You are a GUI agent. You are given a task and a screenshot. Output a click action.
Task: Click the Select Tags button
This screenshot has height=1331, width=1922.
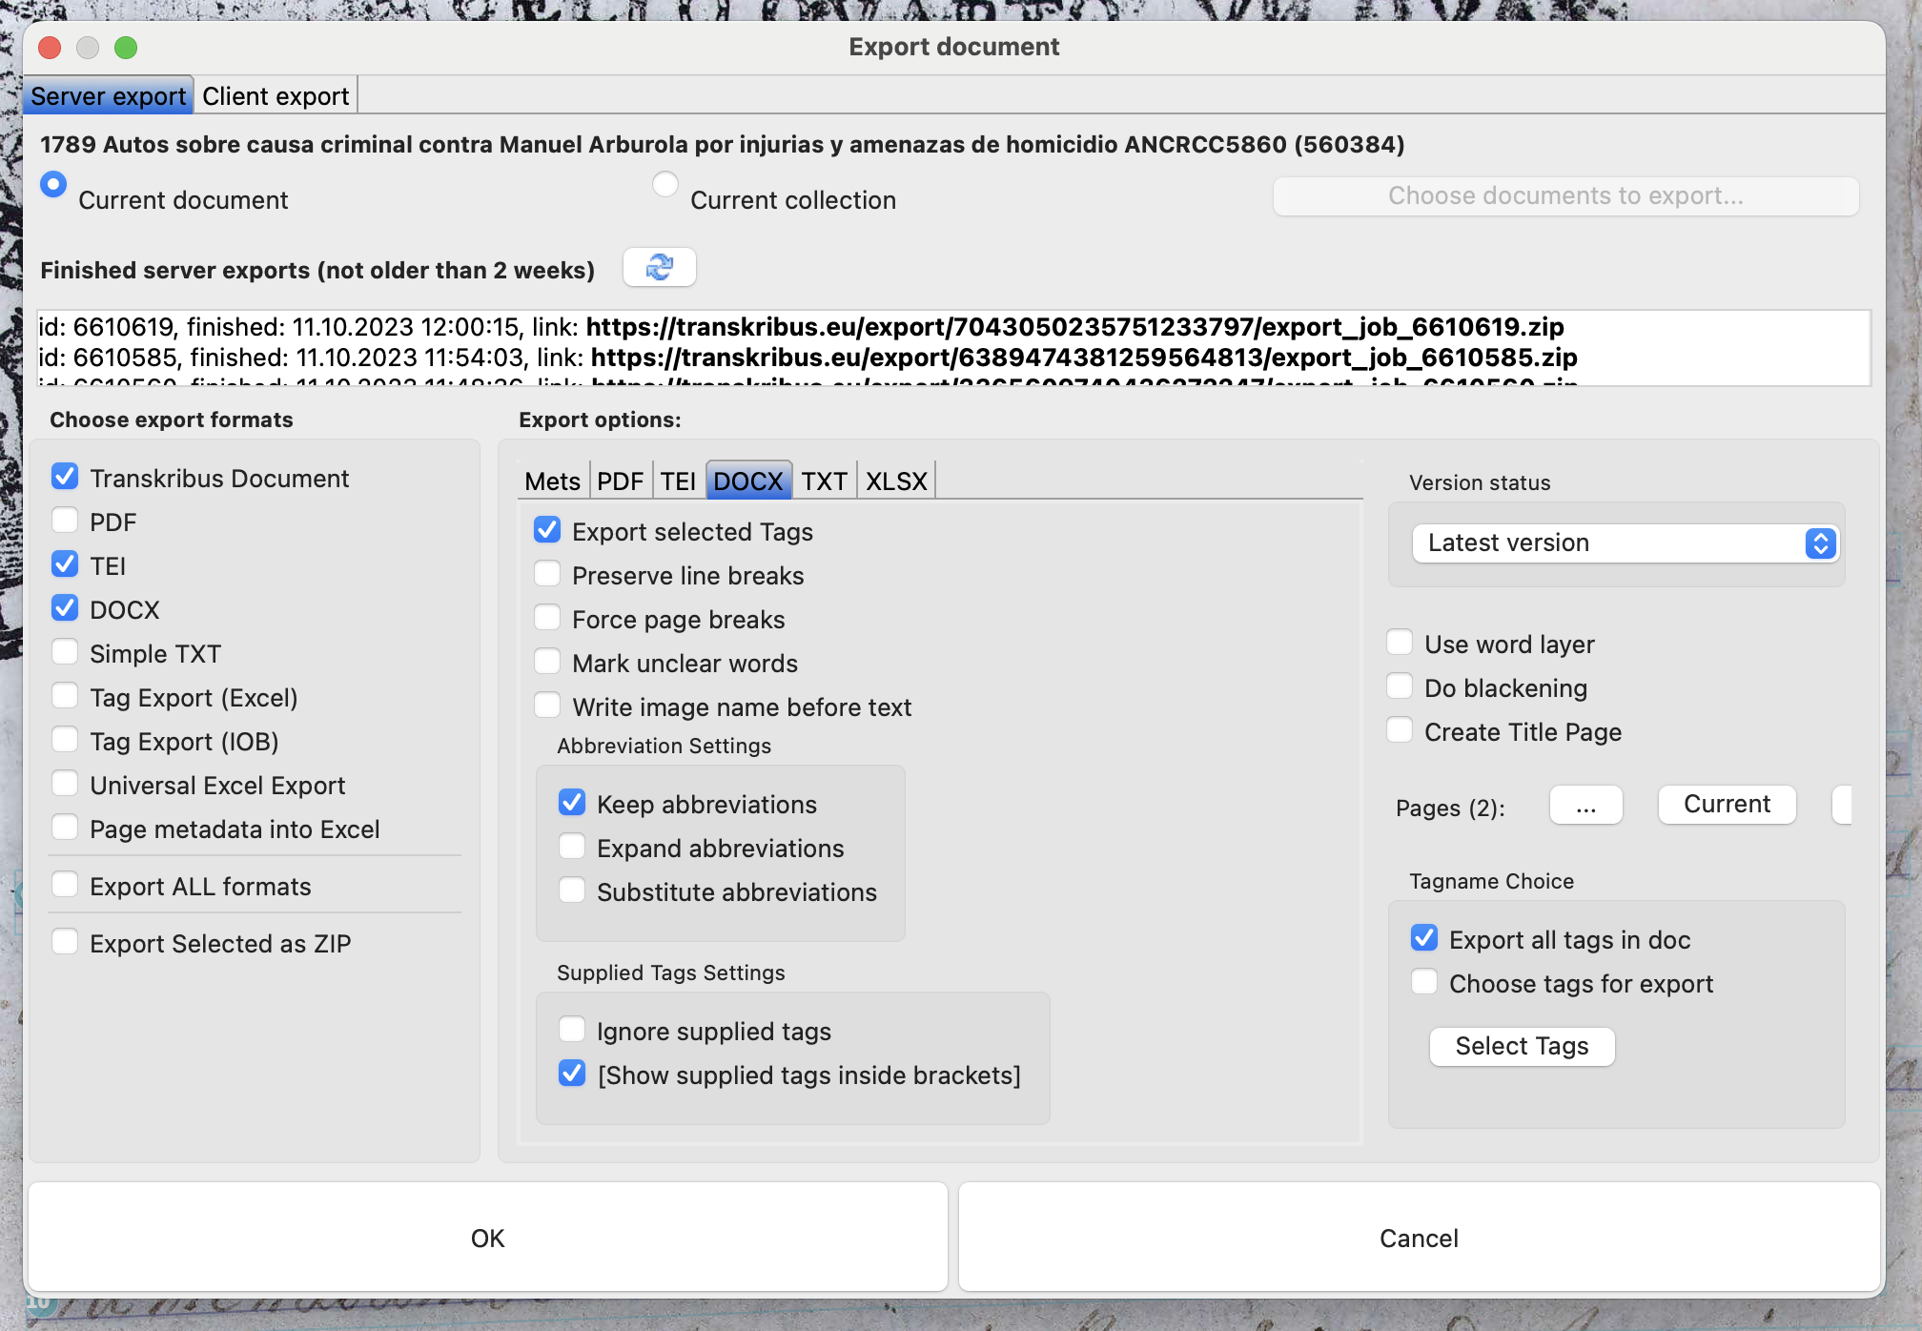1522,1047
